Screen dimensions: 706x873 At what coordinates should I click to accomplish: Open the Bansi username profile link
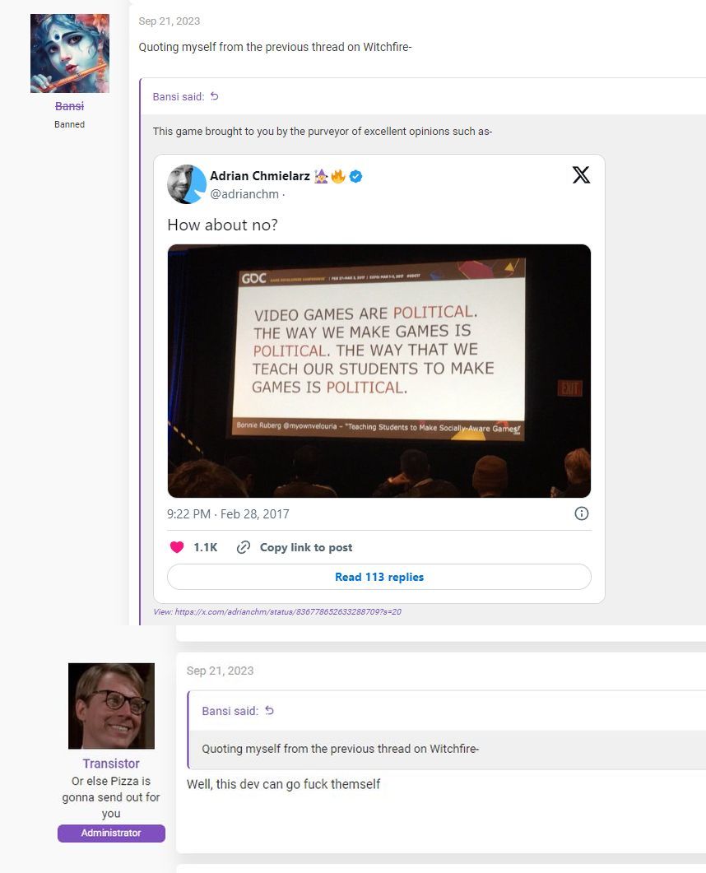[x=70, y=106]
